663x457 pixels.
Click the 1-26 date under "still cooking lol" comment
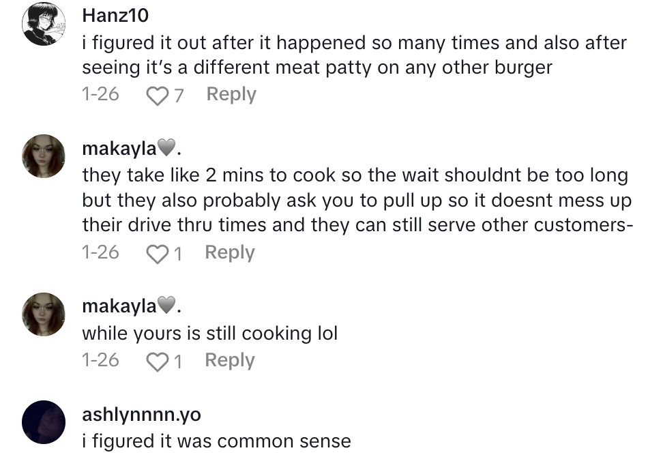[x=100, y=360]
